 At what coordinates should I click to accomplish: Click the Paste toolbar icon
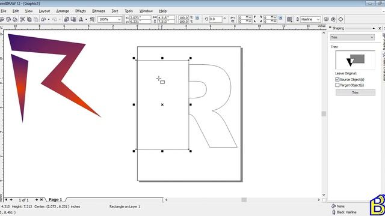click(36, 19)
